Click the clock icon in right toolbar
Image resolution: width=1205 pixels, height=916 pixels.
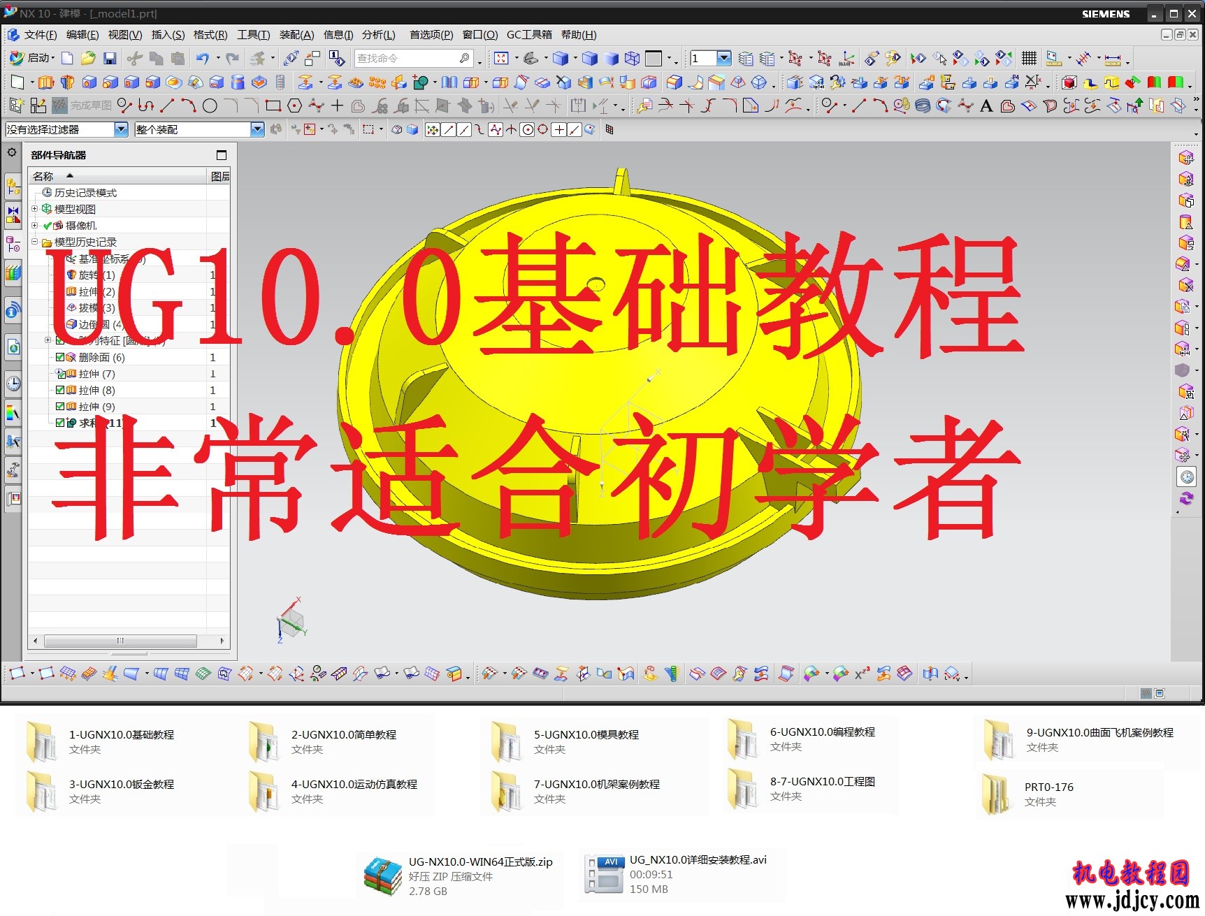point(1187,477)
